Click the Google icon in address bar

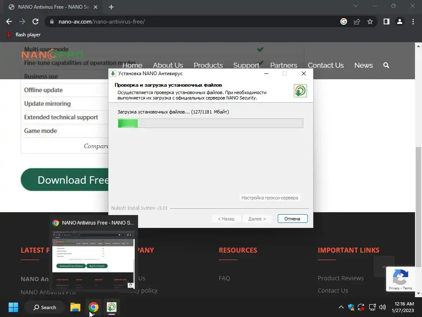(343, 21)
